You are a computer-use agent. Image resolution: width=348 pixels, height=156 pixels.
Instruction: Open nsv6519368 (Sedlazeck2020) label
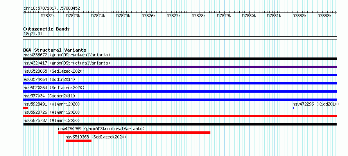[96, 137]
